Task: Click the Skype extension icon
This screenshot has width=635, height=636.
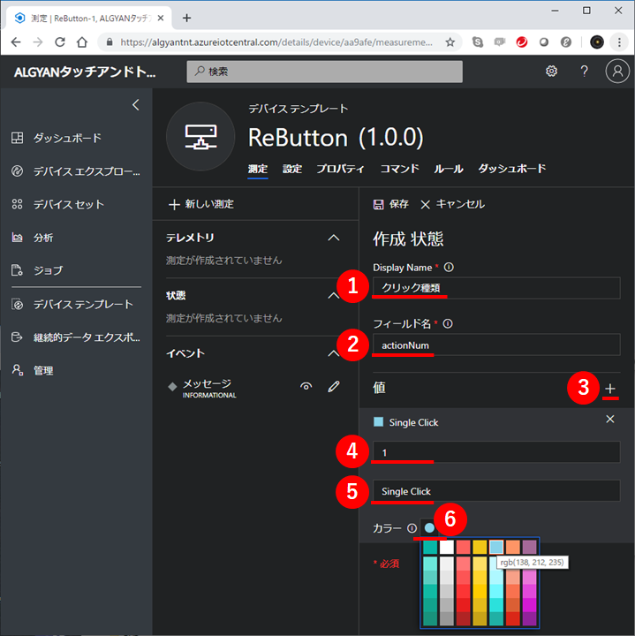Action: [x=478, y=42]
